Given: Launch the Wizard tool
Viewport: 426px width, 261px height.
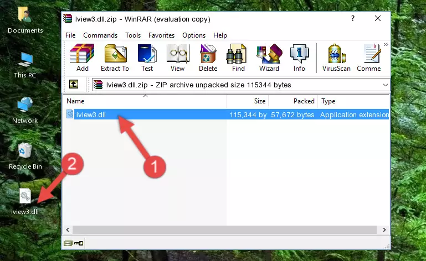Looking at the screenshot, I should [269, 58].
